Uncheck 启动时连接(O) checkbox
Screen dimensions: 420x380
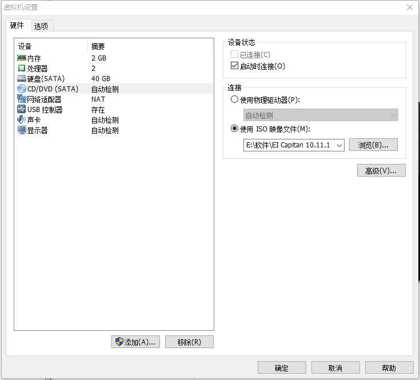point(234,65)
